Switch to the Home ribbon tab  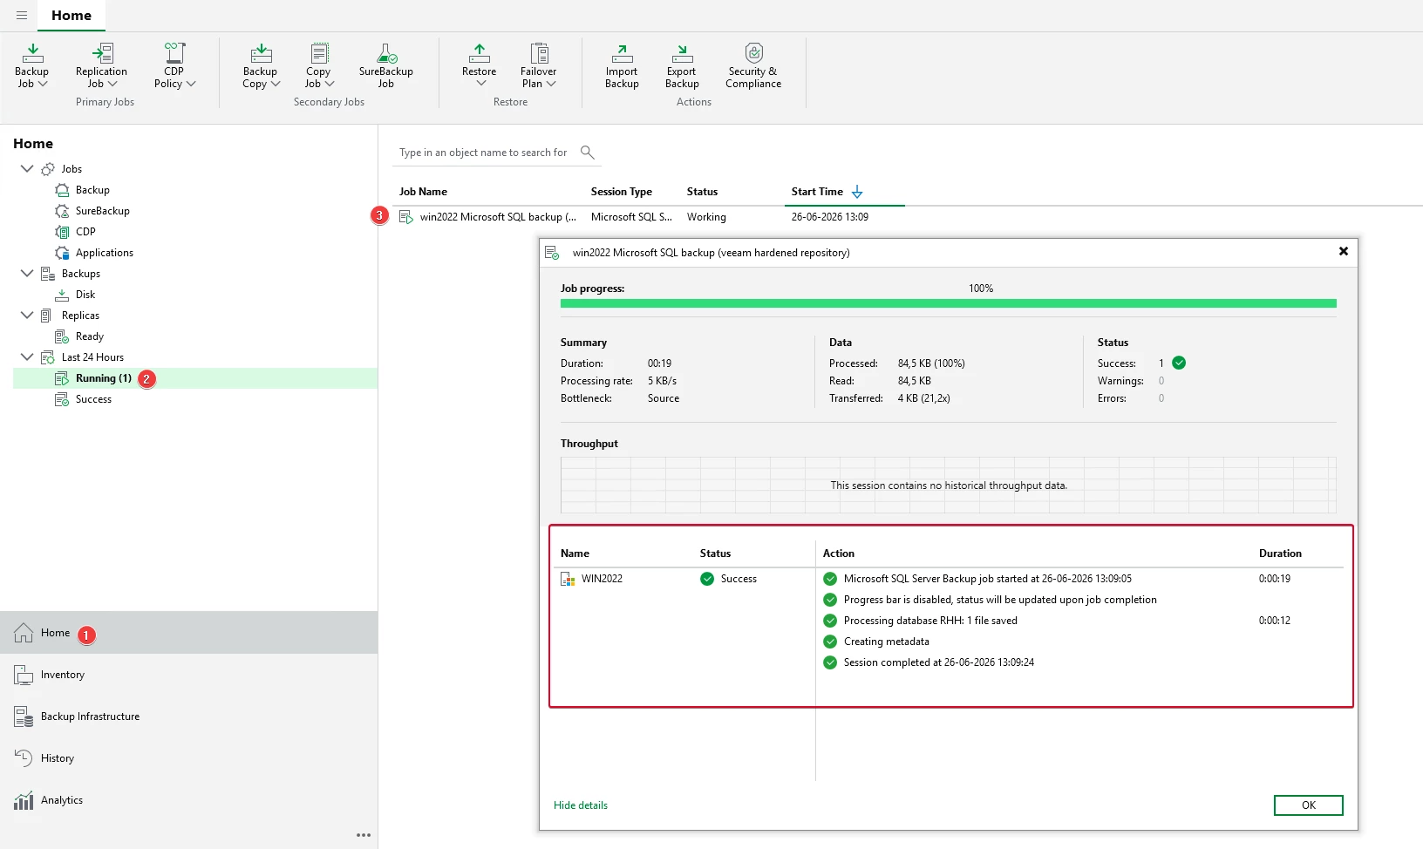tap(71, 16)
